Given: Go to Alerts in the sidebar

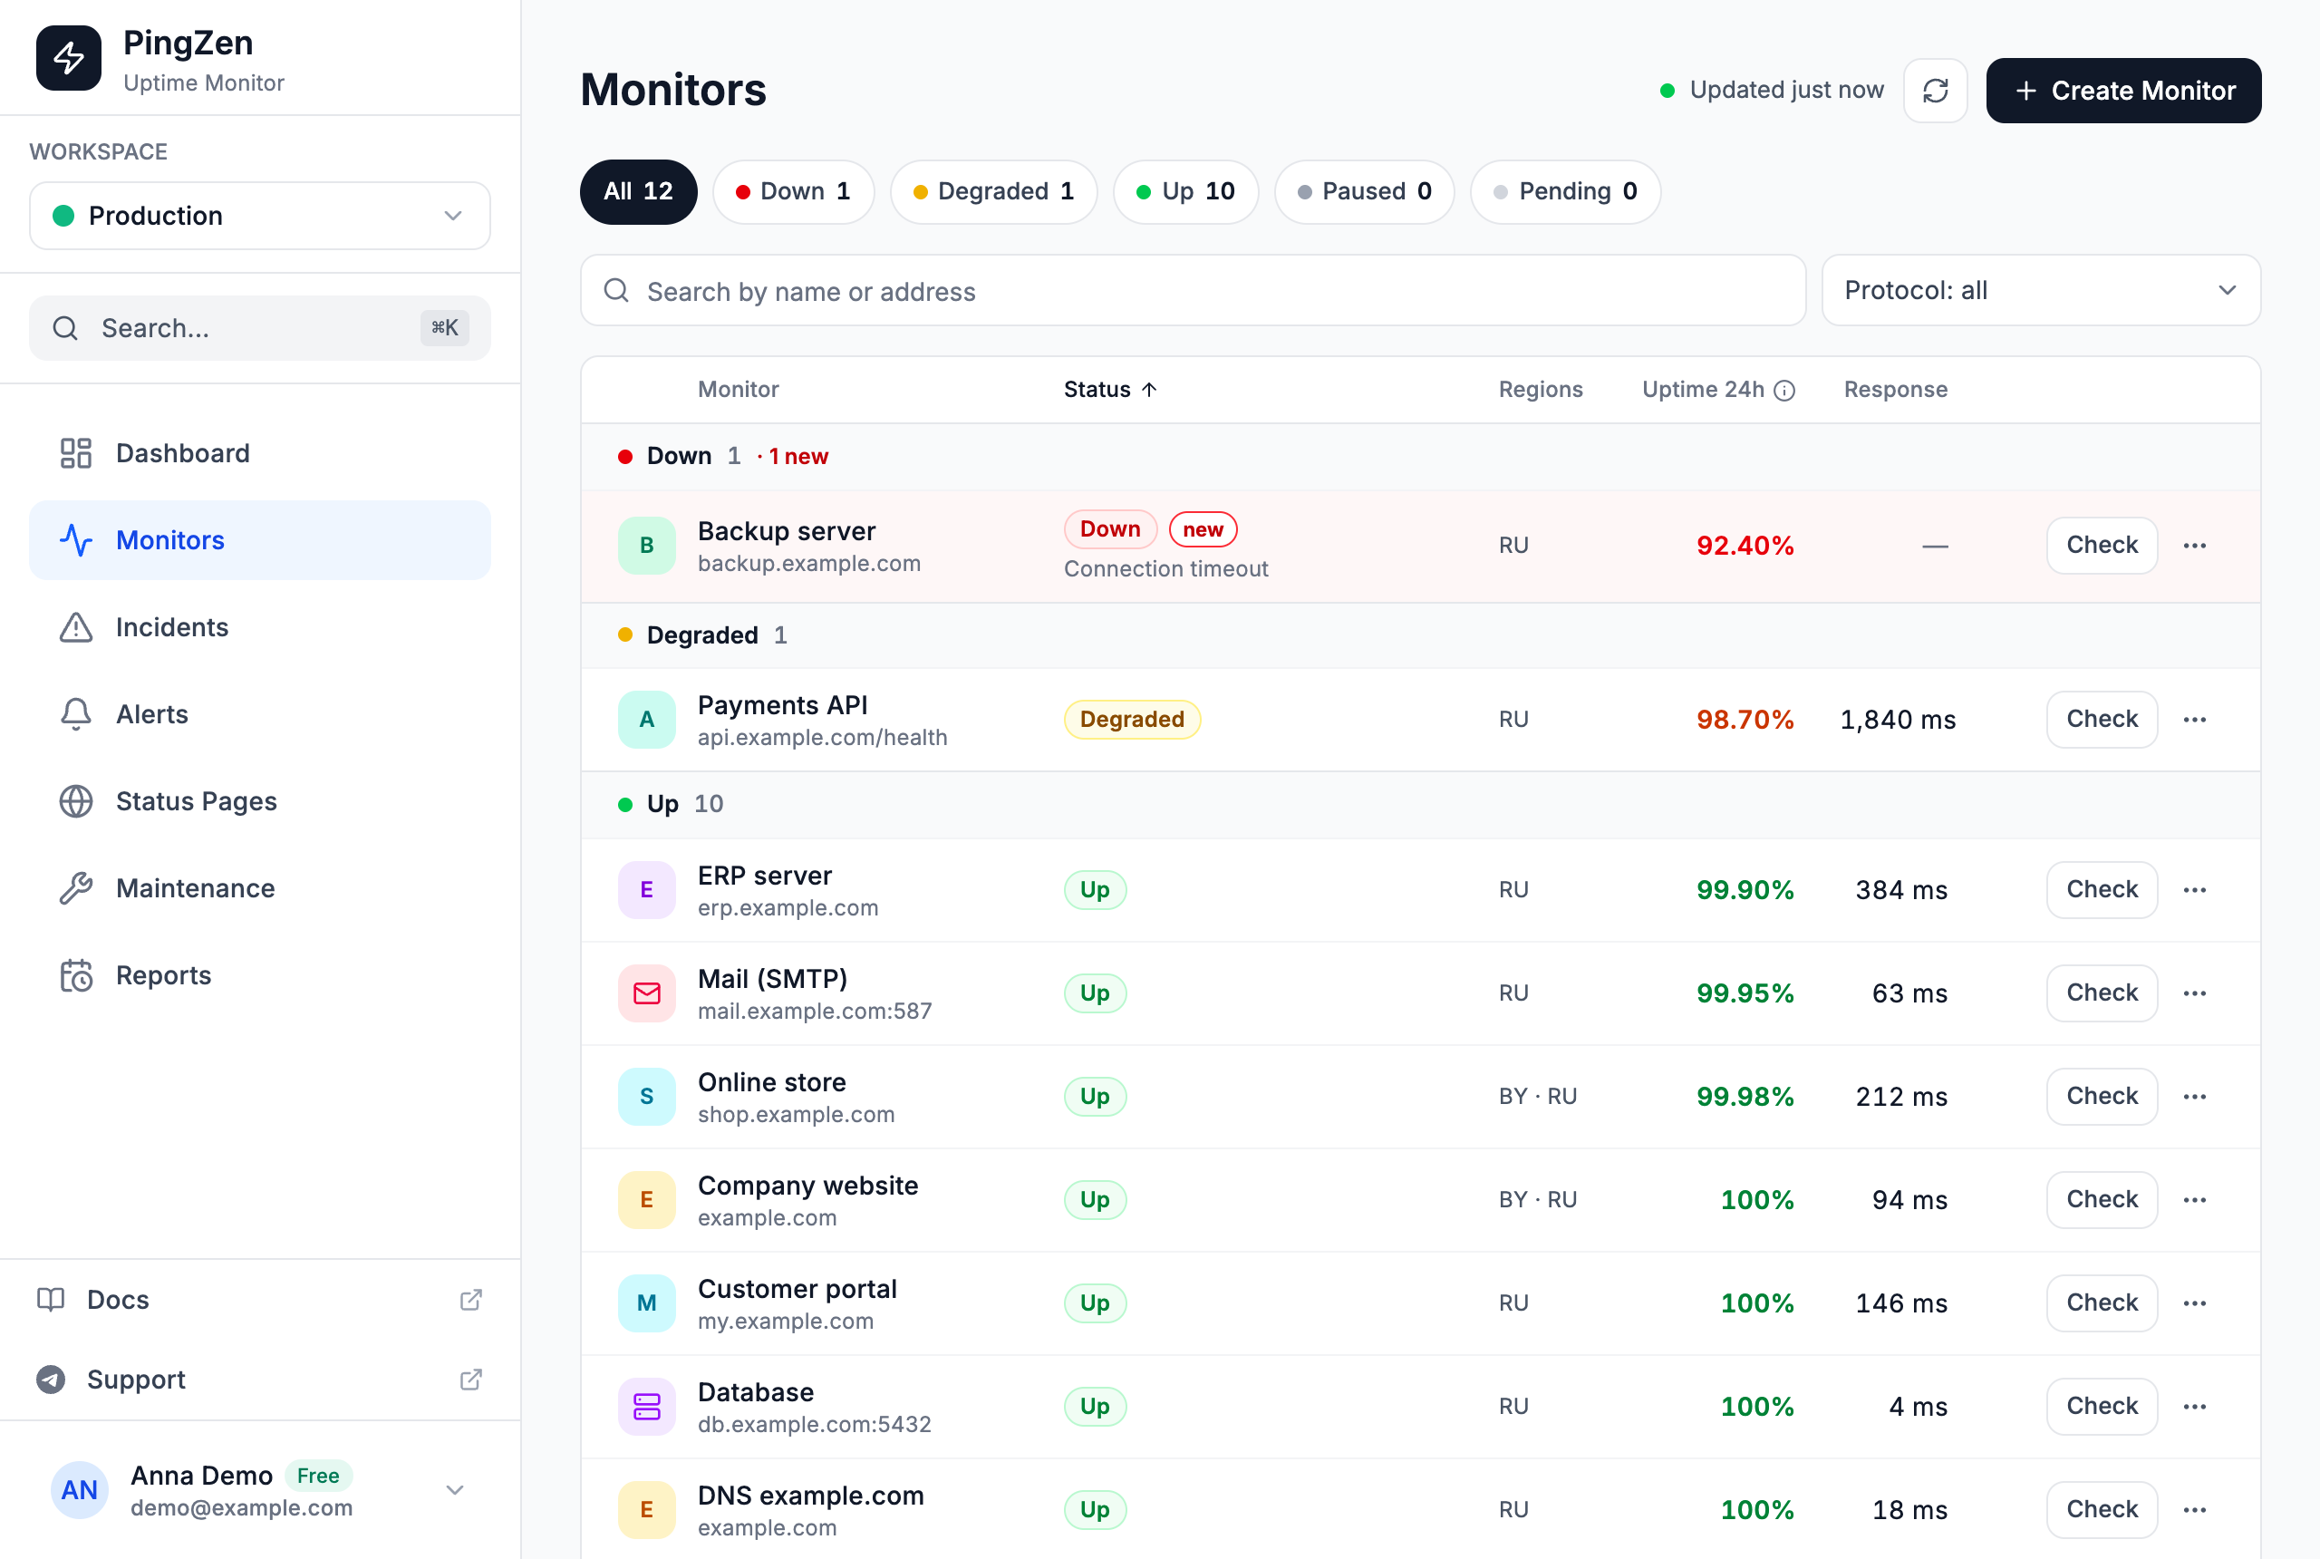Looking at the screenshot, I should tap(259, 715).
